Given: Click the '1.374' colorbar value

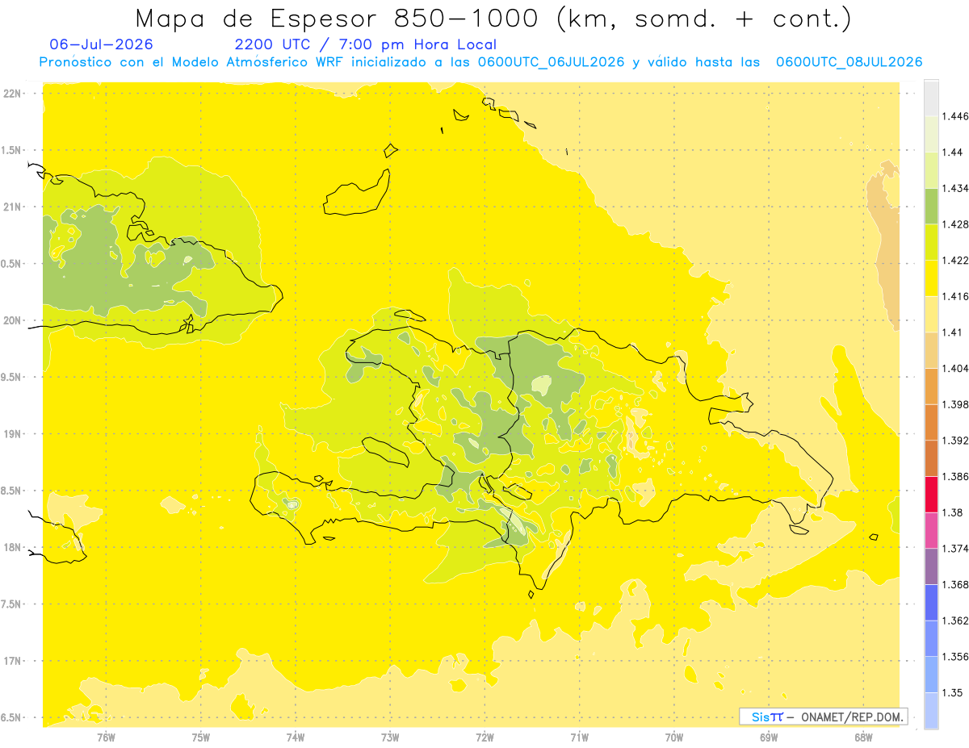Looking at the screenshot, I should click(956, 549).
